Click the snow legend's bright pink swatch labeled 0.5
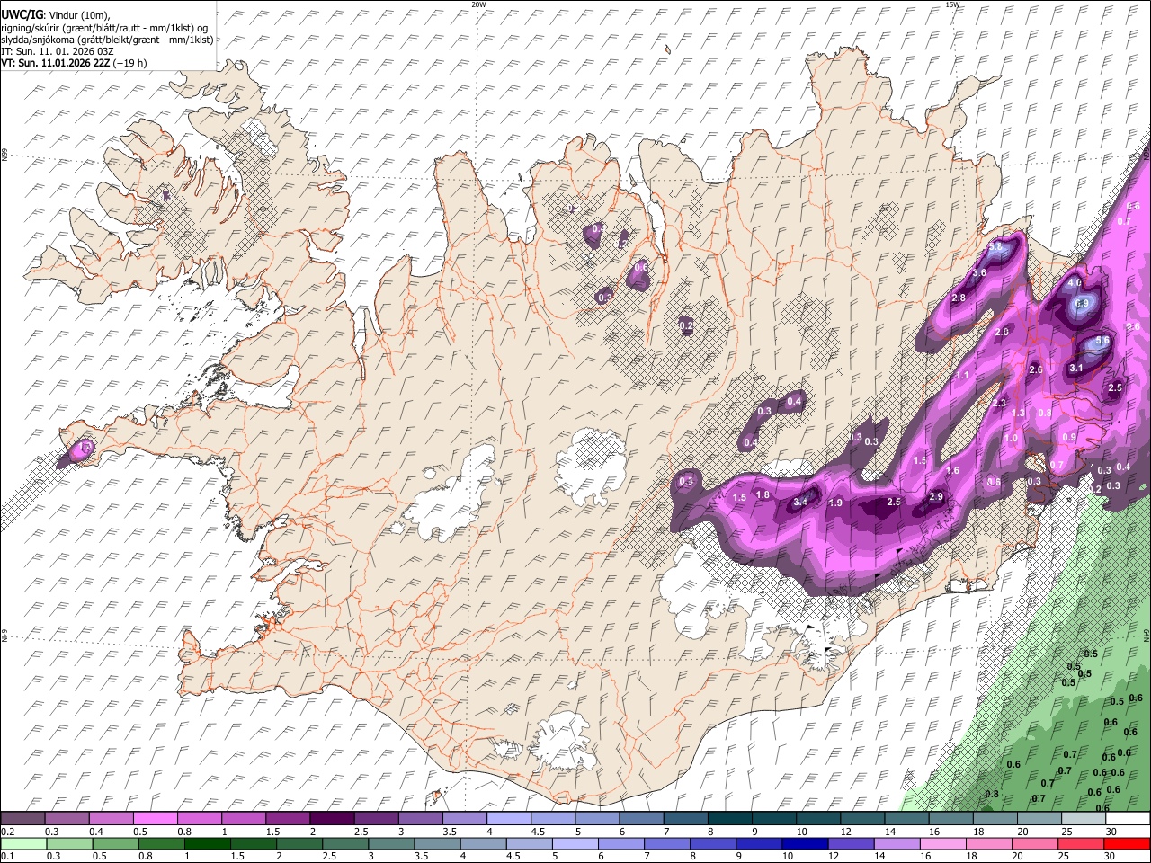1151x863 pixels. point(155,818)
